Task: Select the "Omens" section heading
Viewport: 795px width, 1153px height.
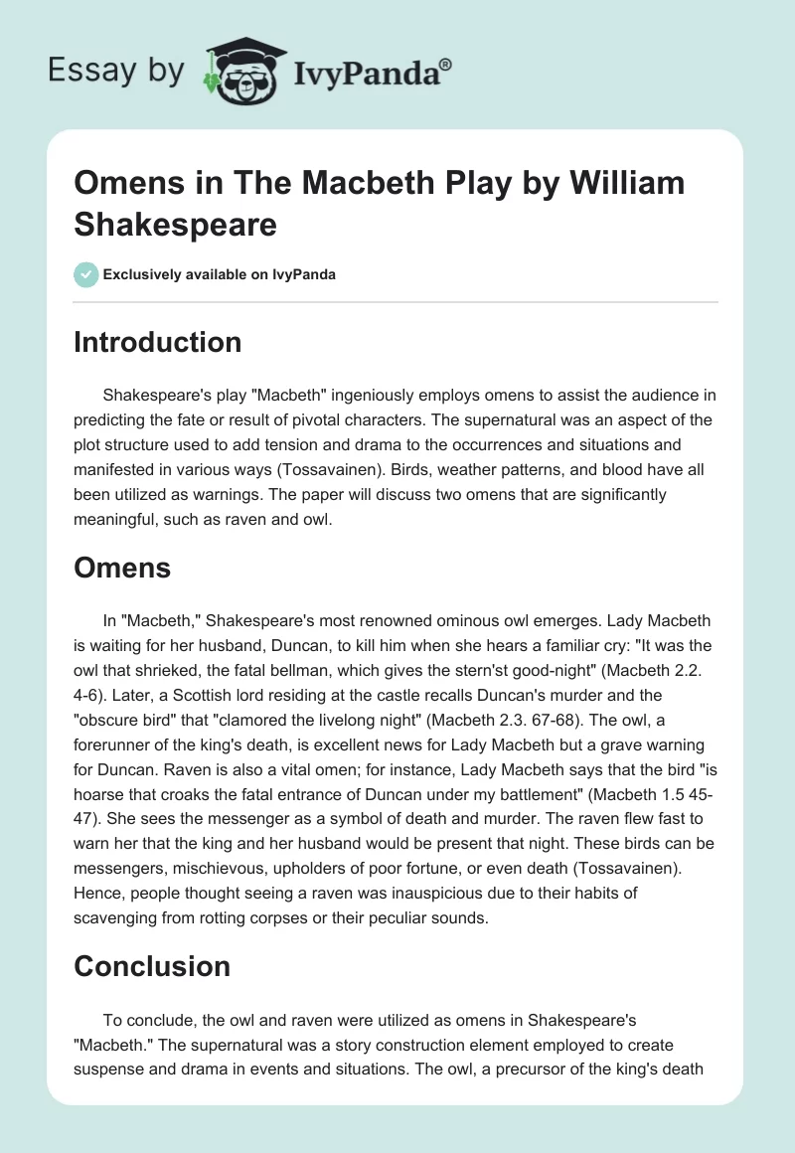Action: (122, 568)
